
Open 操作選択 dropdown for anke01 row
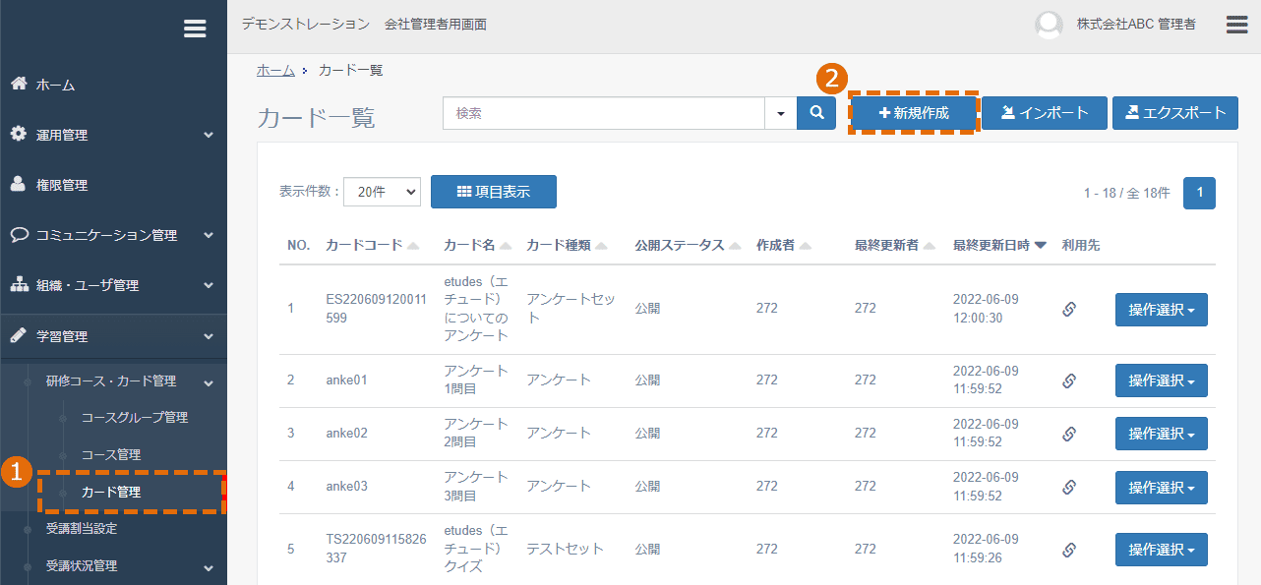(x=1162, y=380)
